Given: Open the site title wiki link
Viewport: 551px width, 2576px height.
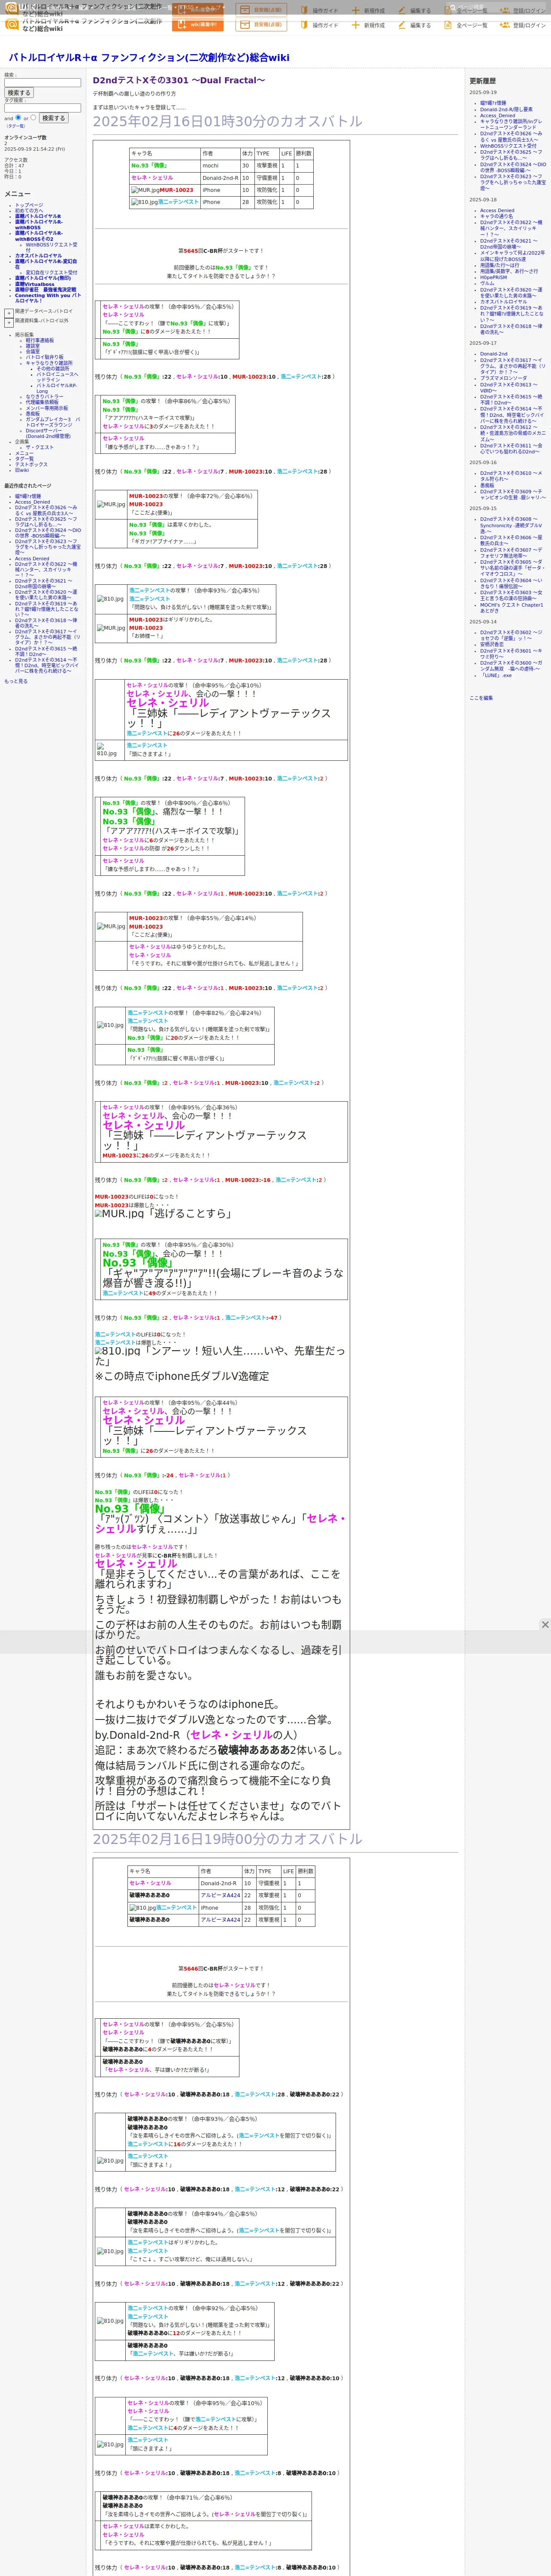Looking at the screenshot, I should 149,58.
